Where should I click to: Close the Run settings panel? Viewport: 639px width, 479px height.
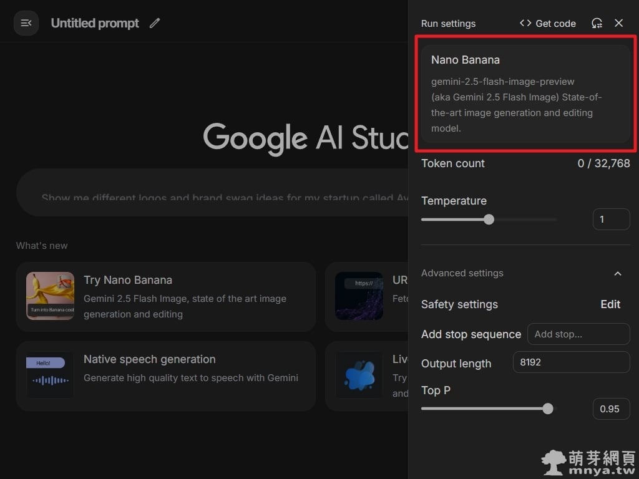coord(618,23)
